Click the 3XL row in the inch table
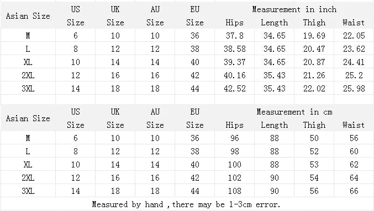This screenshot has width=374, height=211. [x=187, y=89]
